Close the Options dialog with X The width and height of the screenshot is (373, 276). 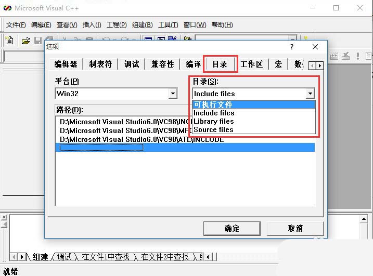point(315,47)
